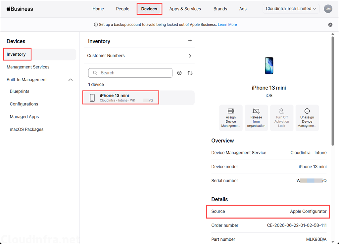Expand the Customer Numbers row
The image size is (339, 244).
(x=139, y=56)
